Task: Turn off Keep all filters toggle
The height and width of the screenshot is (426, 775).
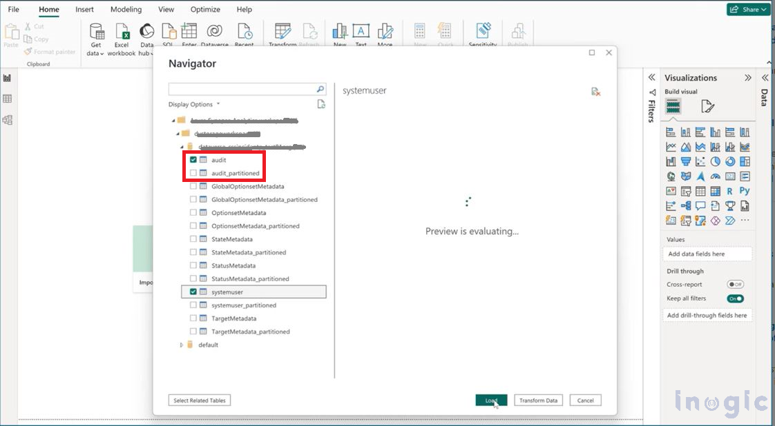Action: 735,298
